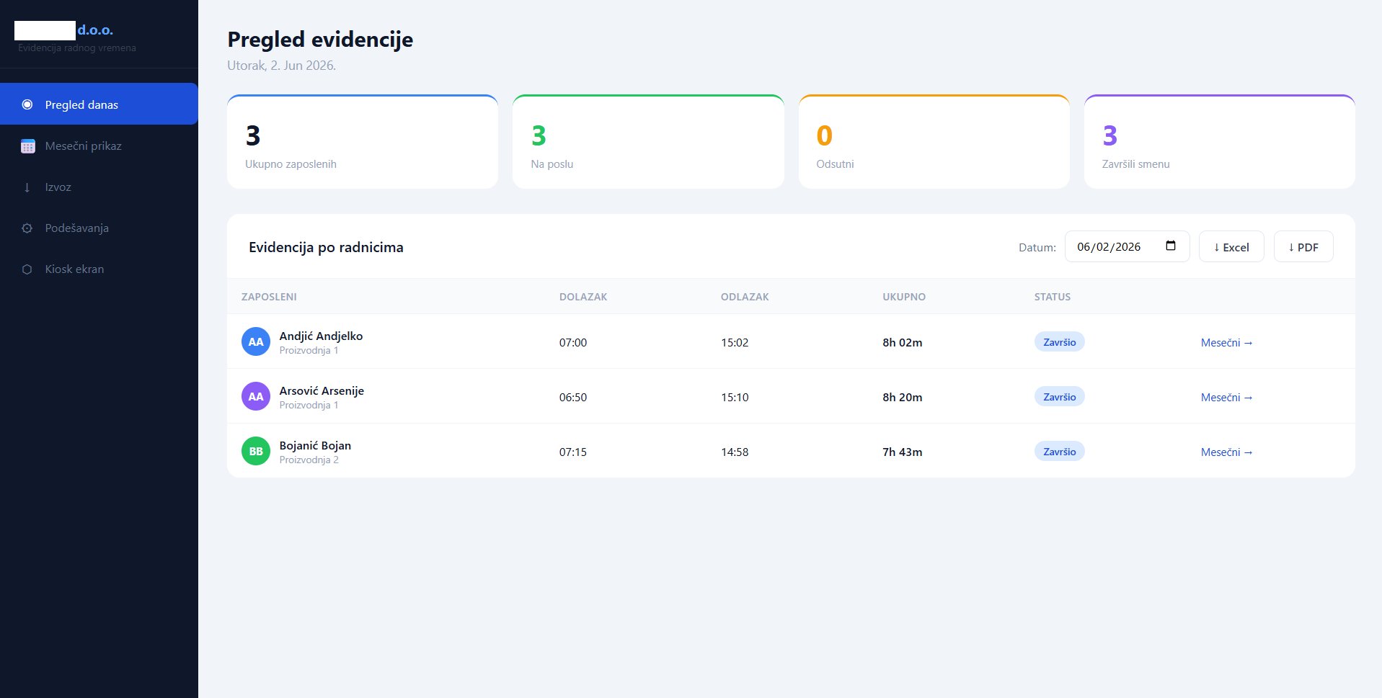Screen dimensions: 1382x698
Task: Open the date picker calendar icon
Action: point(1171,246)
